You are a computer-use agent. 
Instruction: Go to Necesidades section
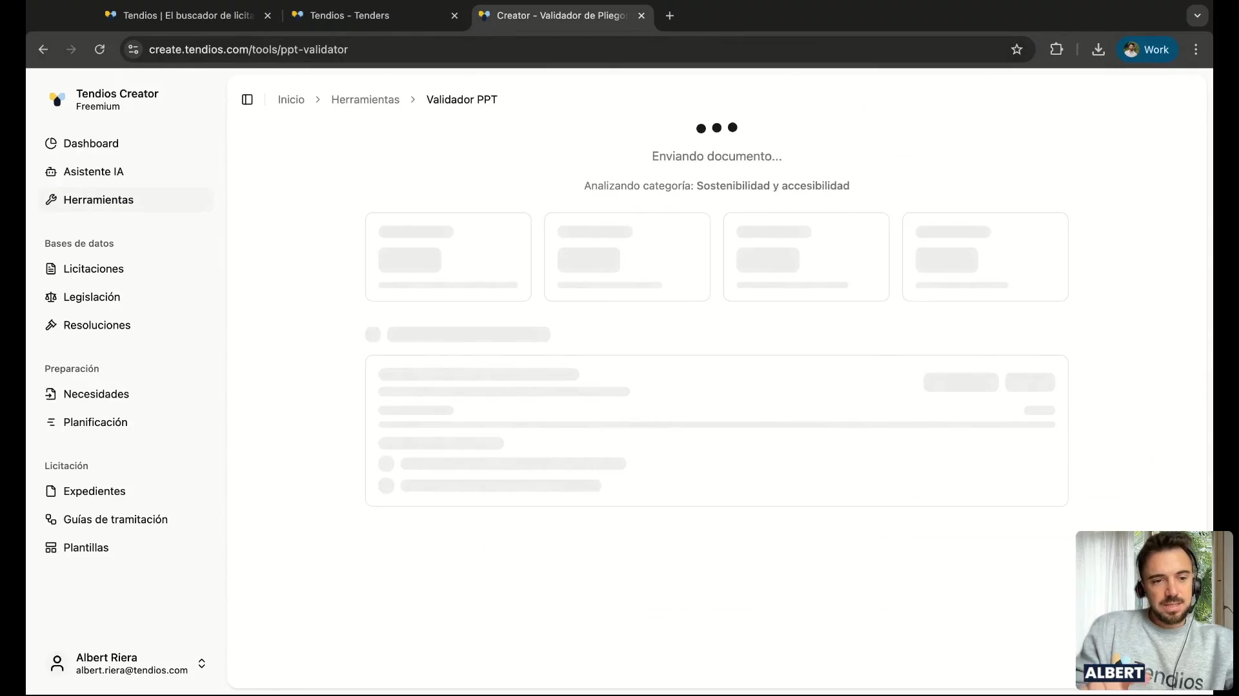[x=96, y=394]
